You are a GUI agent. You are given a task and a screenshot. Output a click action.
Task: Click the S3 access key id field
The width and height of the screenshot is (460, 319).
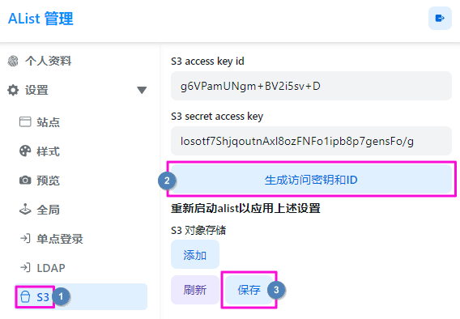click(311, 86)
